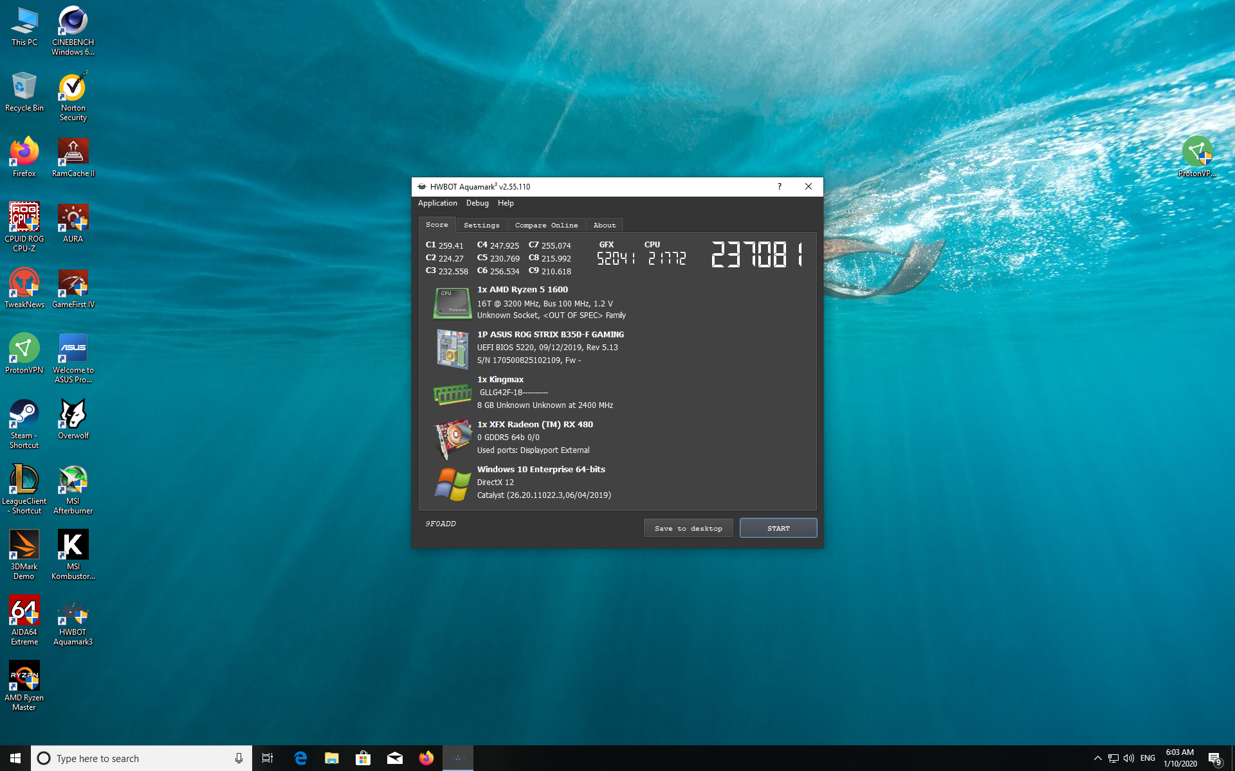Open MSI Kombustor shortcut
Viewport: 1235px width, 771px height.
73,555
